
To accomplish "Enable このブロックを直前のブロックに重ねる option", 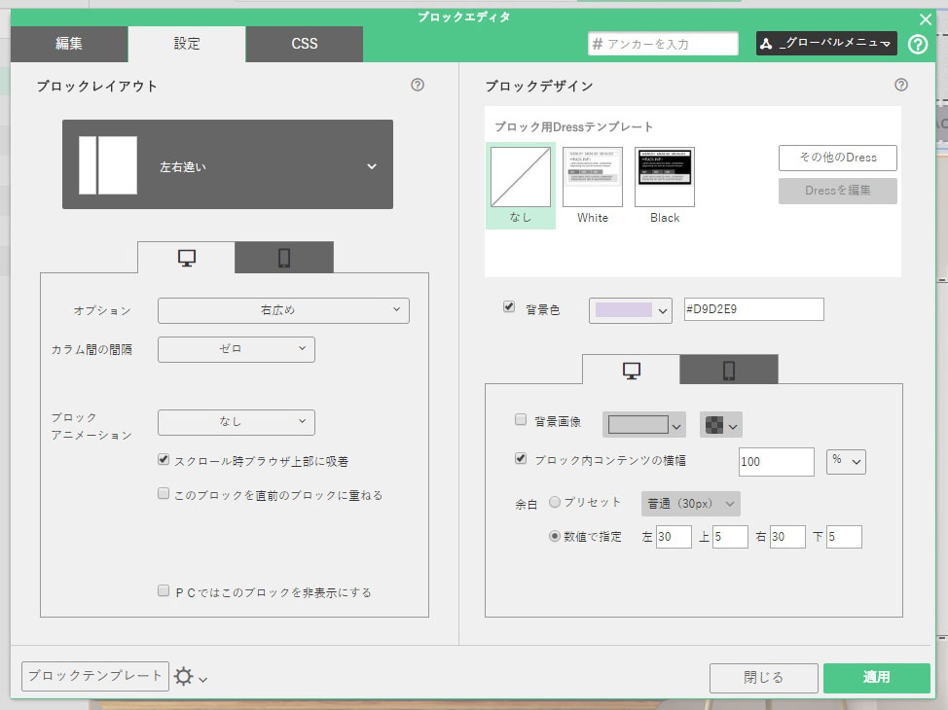I will click(x=163, y=493).
